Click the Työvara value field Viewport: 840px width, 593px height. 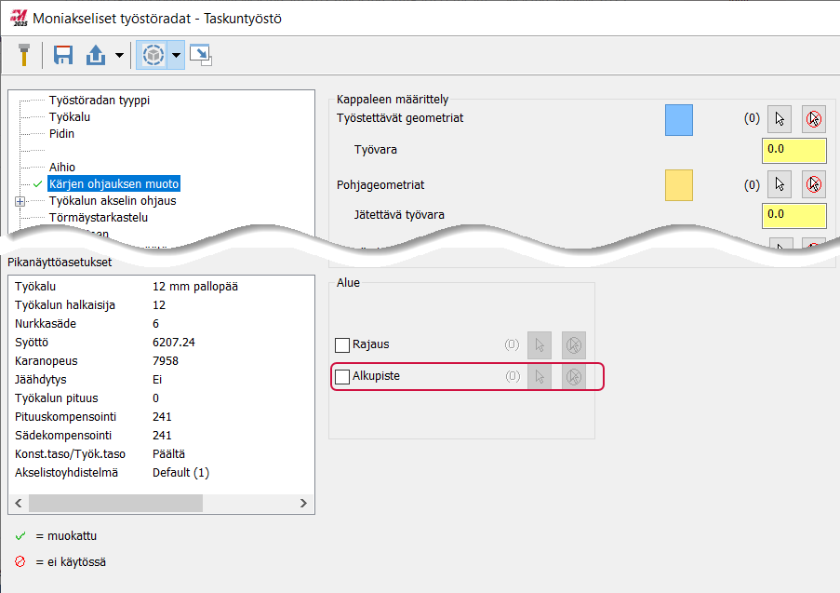tap(793, 150)
